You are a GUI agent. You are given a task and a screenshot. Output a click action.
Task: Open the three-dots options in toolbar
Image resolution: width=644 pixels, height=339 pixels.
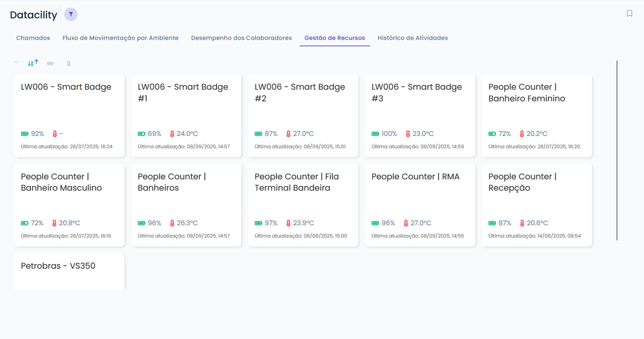(17, 62)
